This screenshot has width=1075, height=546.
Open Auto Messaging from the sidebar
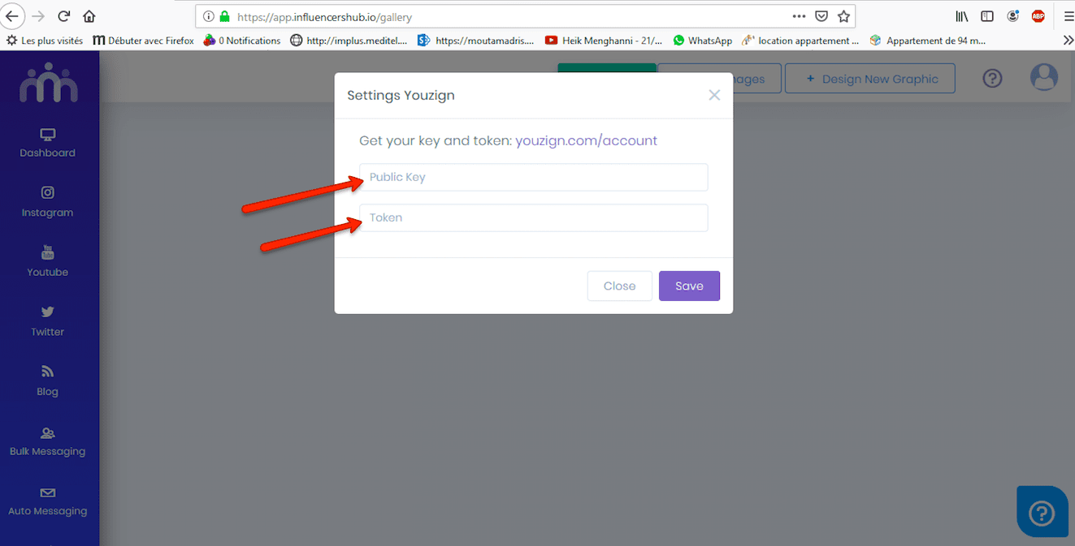pos(47,501)
